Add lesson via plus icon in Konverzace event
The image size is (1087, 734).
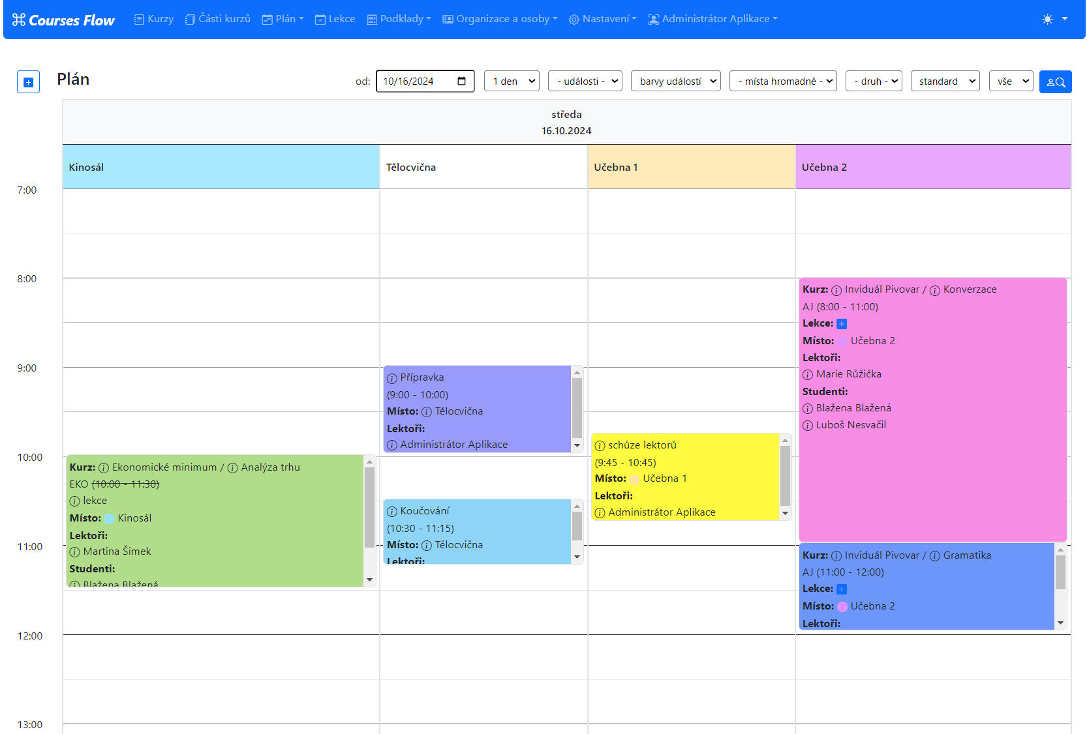point(842,324)
